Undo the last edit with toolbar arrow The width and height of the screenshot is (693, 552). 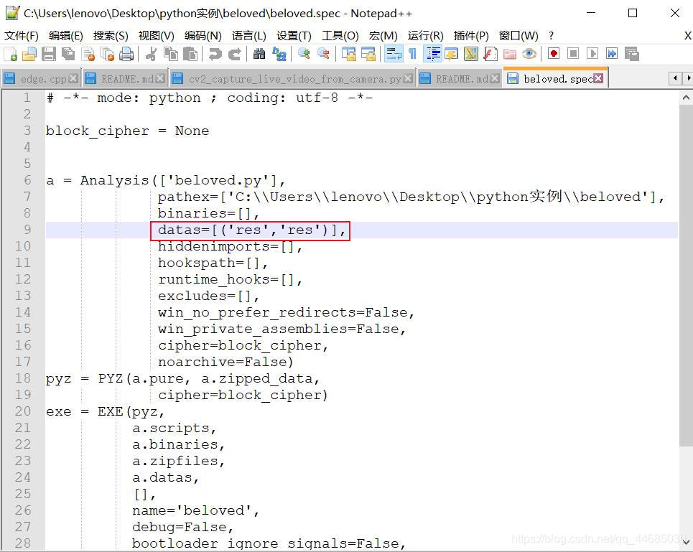click(x=215, y=54)
